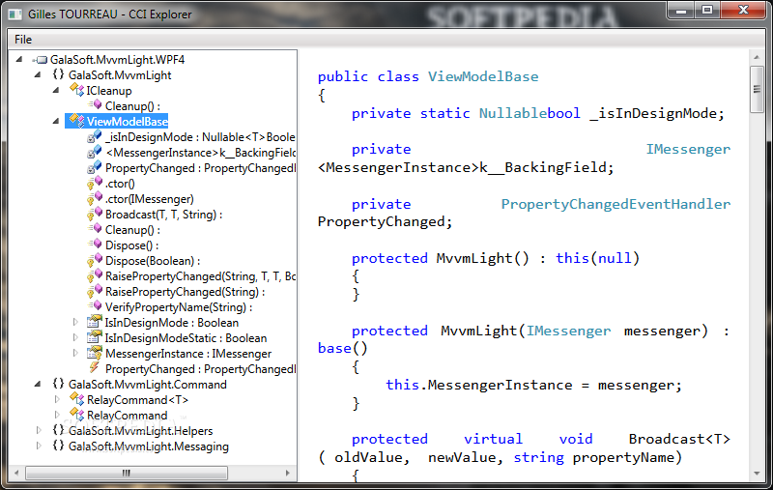Expand the GalaSoft.MvvmLight.Helpers namespace node
773x490 pixels.
(x=39, y=430)
